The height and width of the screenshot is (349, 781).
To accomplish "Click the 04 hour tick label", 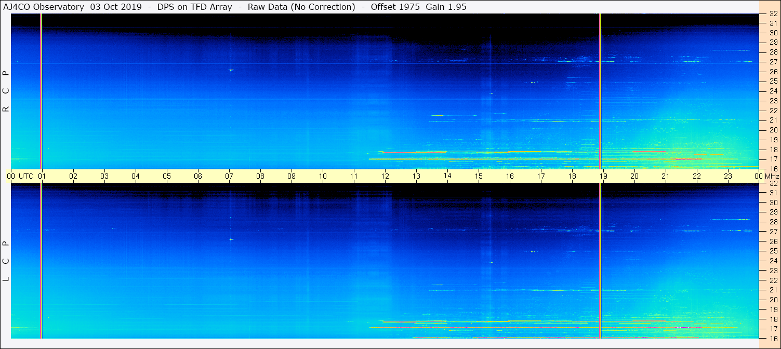I will click(x=136, y=176).
